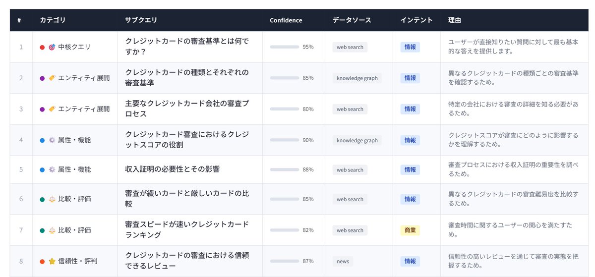
Task: Click the 信頼性・評判 category label
Action: coord(78,261)
